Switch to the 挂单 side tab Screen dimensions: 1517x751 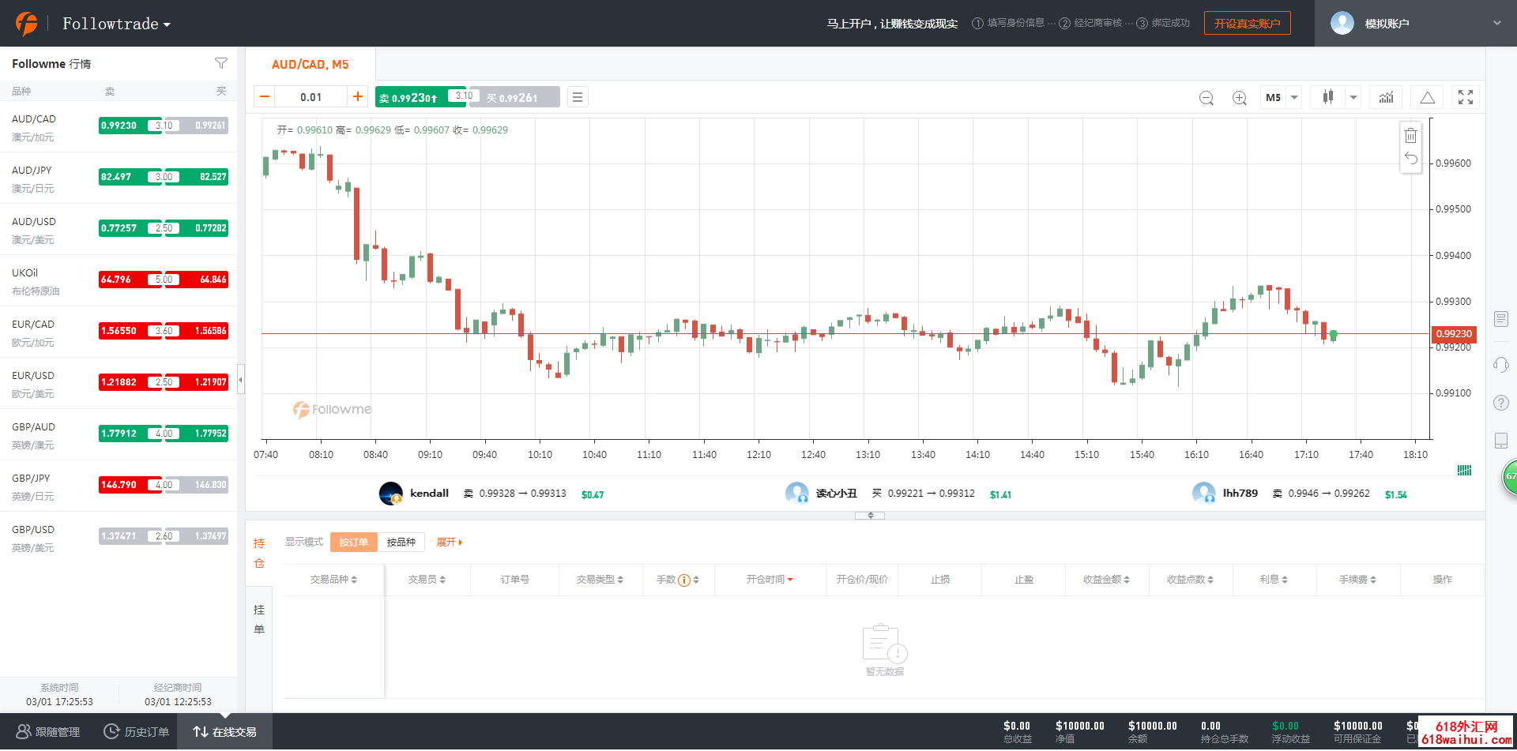(x=259, y=619)
